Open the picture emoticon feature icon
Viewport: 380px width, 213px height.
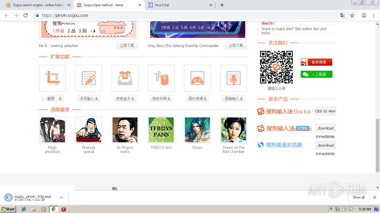pyautogui.click(x=197, y=78)
